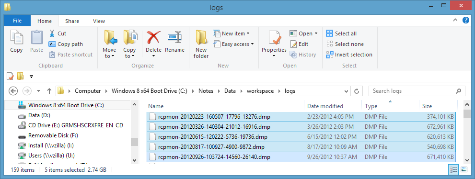Switch to Large icons view in status bar
The image size is (475, 179).
click(x=464, y=170)
